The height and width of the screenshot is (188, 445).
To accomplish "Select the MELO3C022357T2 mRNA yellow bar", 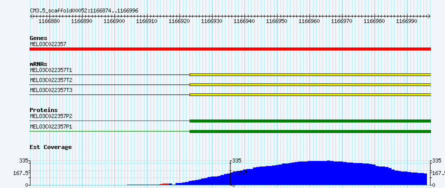I will tap(310, 84).
